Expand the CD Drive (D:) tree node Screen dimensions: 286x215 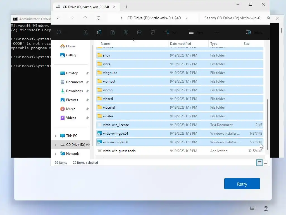point(56,145)
